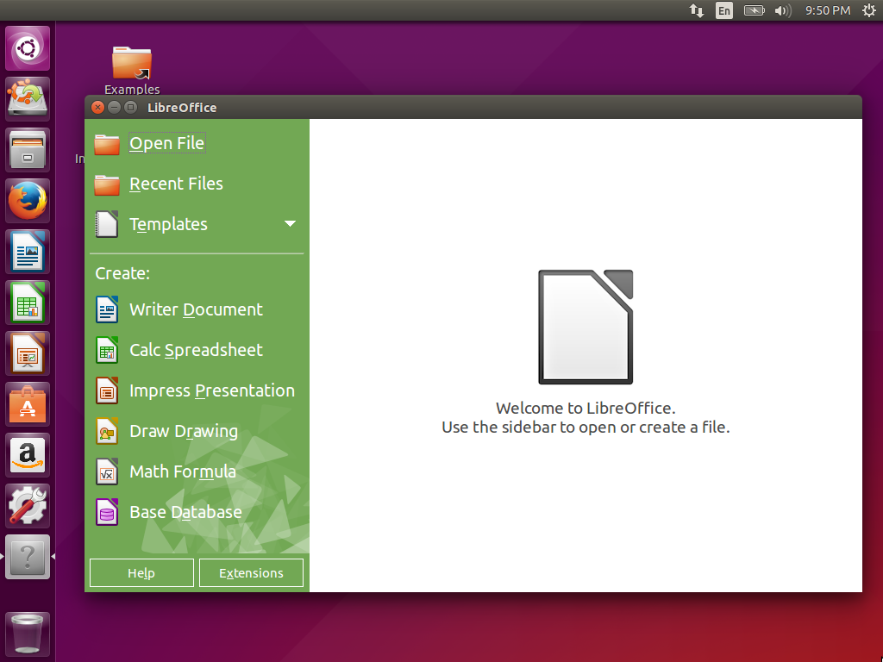Click Recent Files label
Image resolution: width=883 pixels, height=662 pixels.
pyautogui.click(x=176, y=184)
